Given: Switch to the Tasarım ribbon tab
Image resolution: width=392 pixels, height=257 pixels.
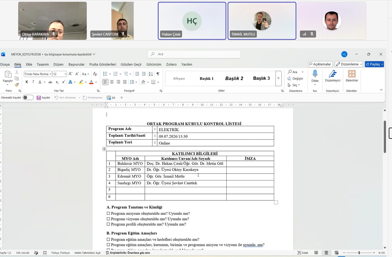Looking at the screenshot, I should [43, 65].
